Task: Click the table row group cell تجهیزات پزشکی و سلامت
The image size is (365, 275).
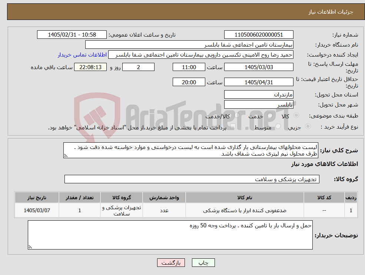Action: click(x=121, y=210)
